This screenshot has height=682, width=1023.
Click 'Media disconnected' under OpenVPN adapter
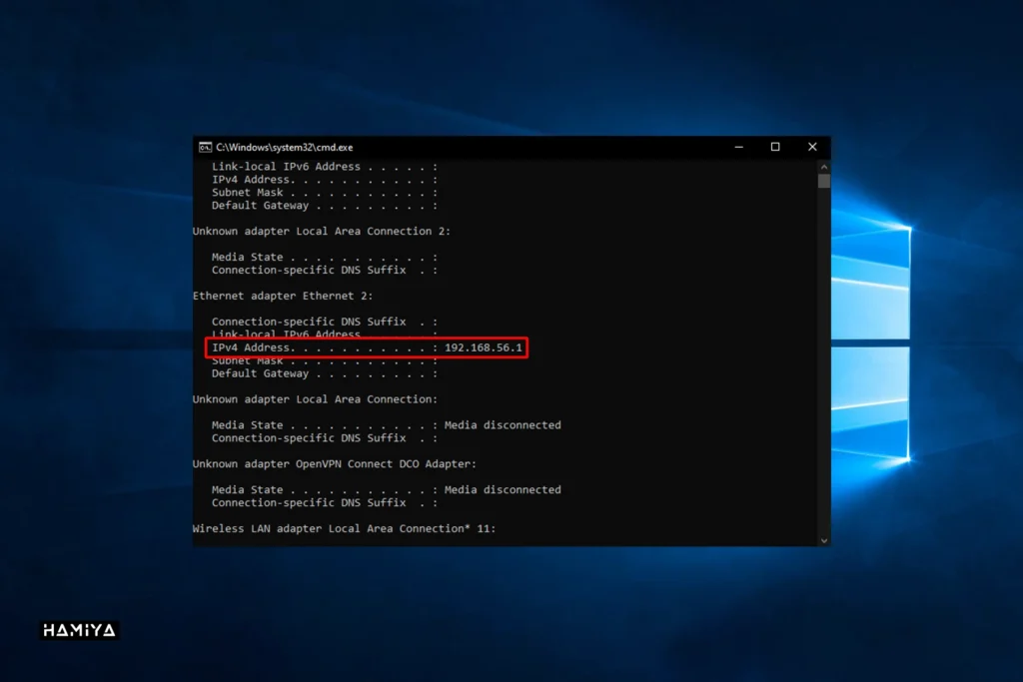503,489
